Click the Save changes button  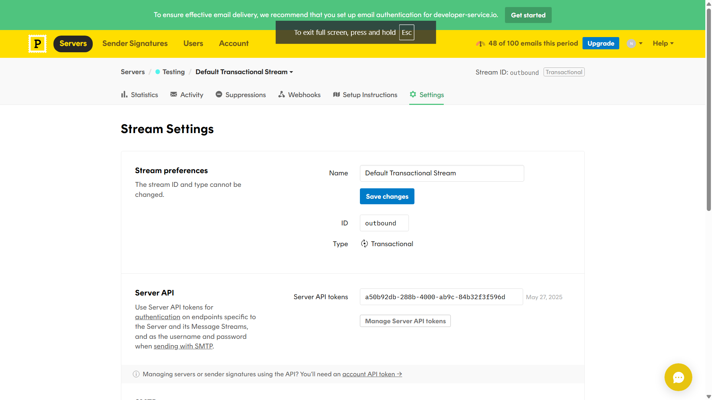pyautogui.click(x=387, y=196)
